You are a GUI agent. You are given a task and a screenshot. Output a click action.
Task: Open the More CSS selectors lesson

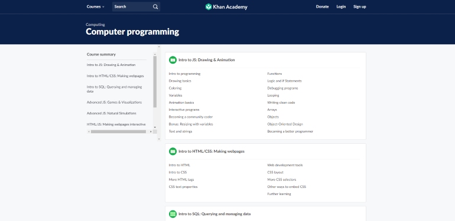click(x=282, y=180)
